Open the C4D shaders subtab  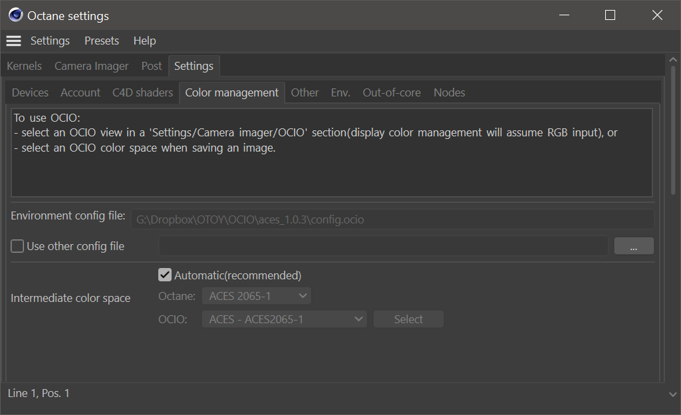click(142, 93)
